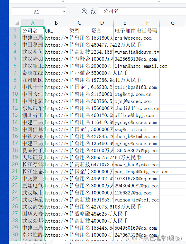The height and width of the screenshot is (244, 186).
Task: Select cell with mbecjb@ztmbec.com email
Action: [x=124, y=136]
